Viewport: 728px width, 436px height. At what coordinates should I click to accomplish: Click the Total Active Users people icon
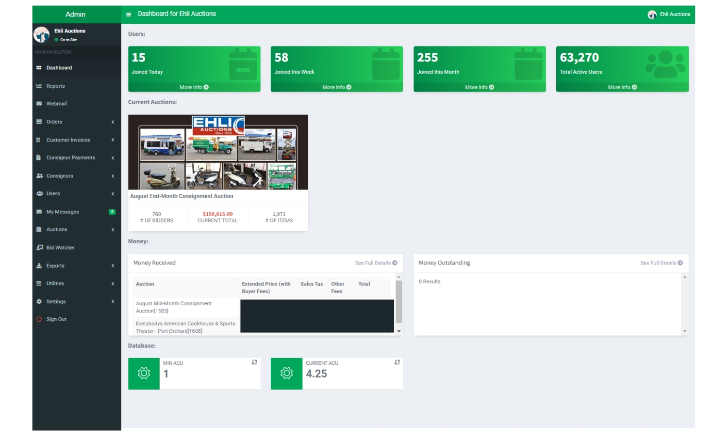click(665, 64)
